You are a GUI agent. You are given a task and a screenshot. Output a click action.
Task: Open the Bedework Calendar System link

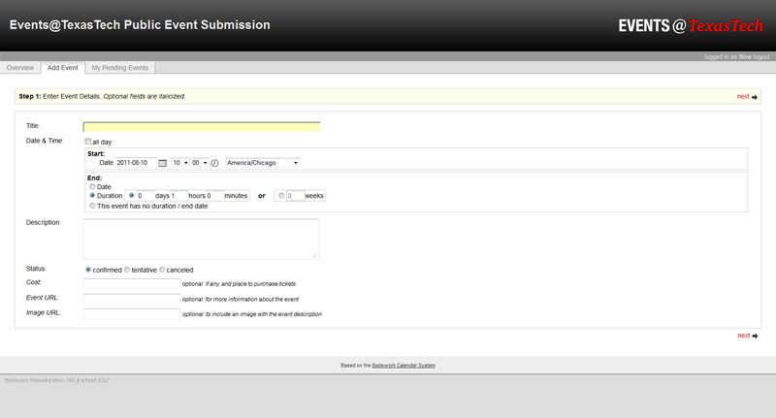click(x=404, y=366)
